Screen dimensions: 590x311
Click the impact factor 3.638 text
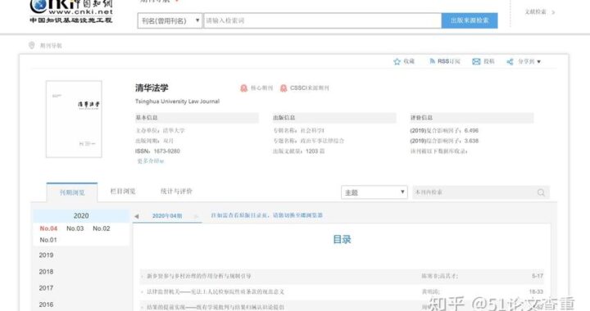pos(444,141)
